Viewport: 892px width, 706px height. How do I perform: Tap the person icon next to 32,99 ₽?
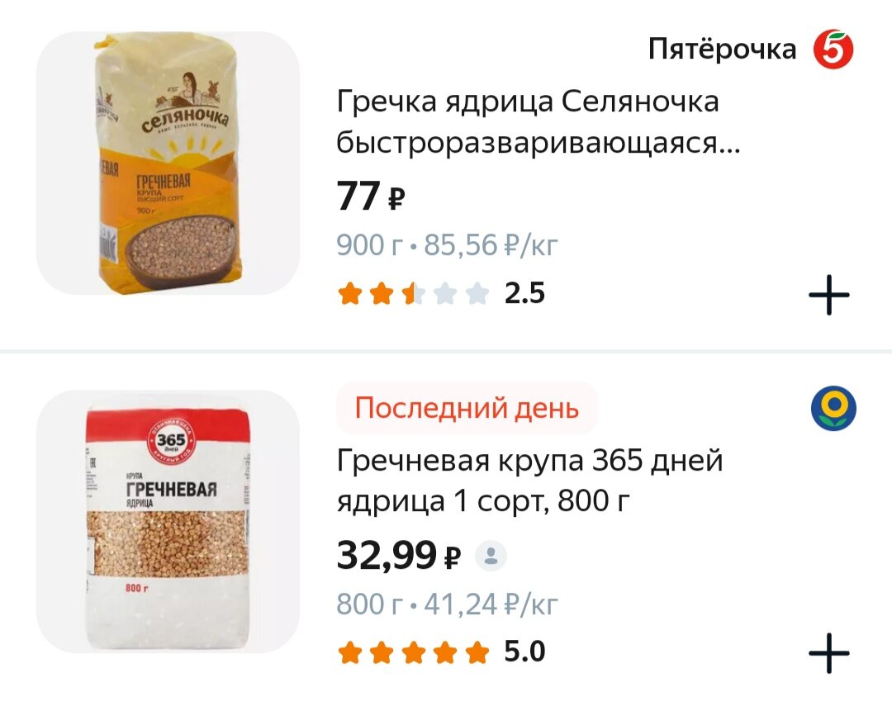click(491, 556)
